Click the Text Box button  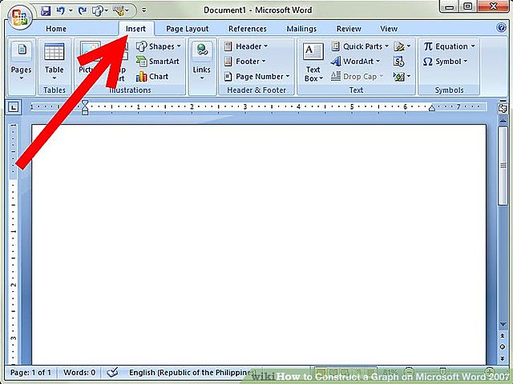point(313,62)
